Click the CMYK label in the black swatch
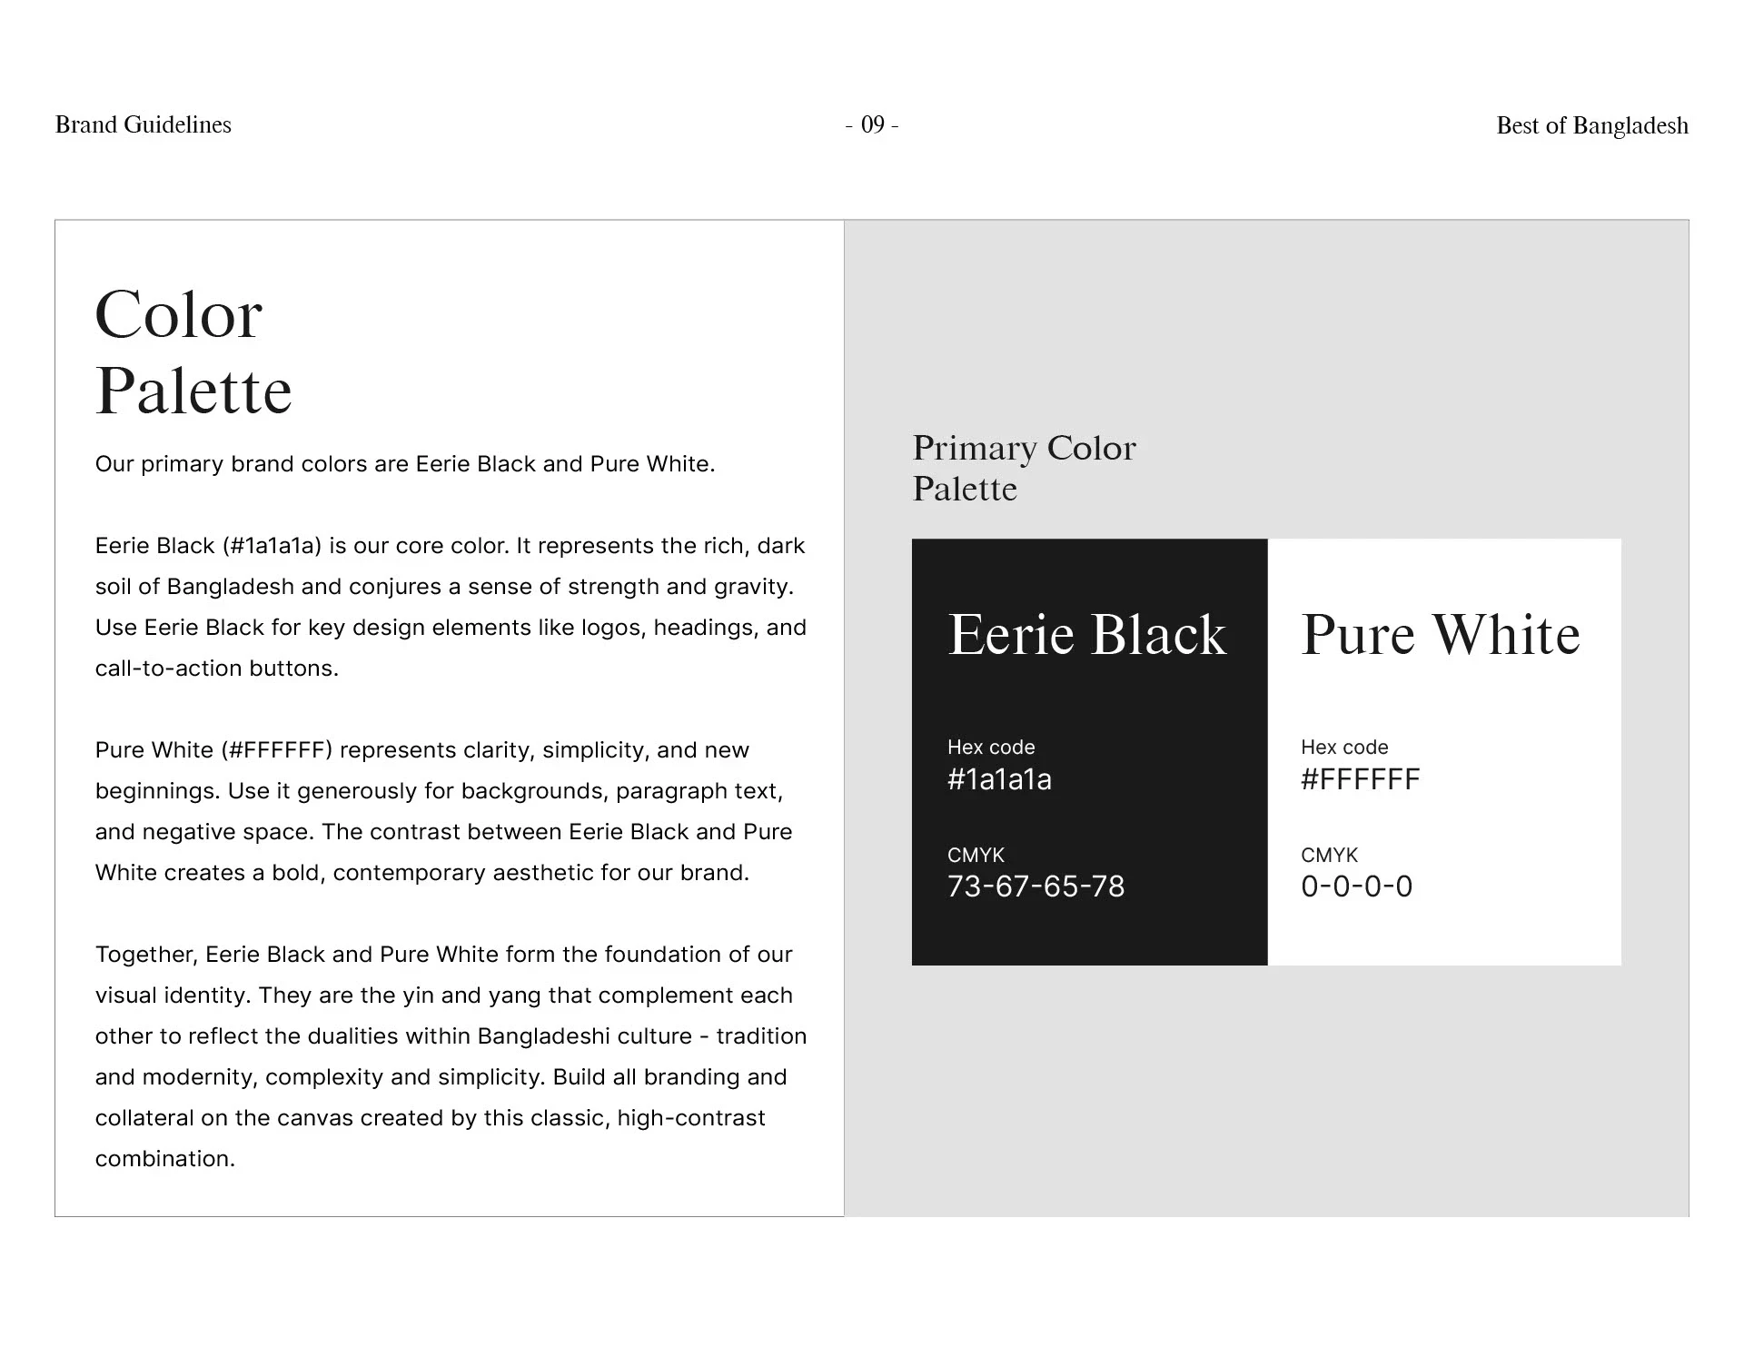Image resolution: width=1744 pixels, height=1347 pixels. point(976,856)
